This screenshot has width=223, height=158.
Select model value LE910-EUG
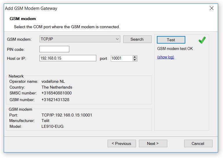pyautogui.click(x=52, y=126)
